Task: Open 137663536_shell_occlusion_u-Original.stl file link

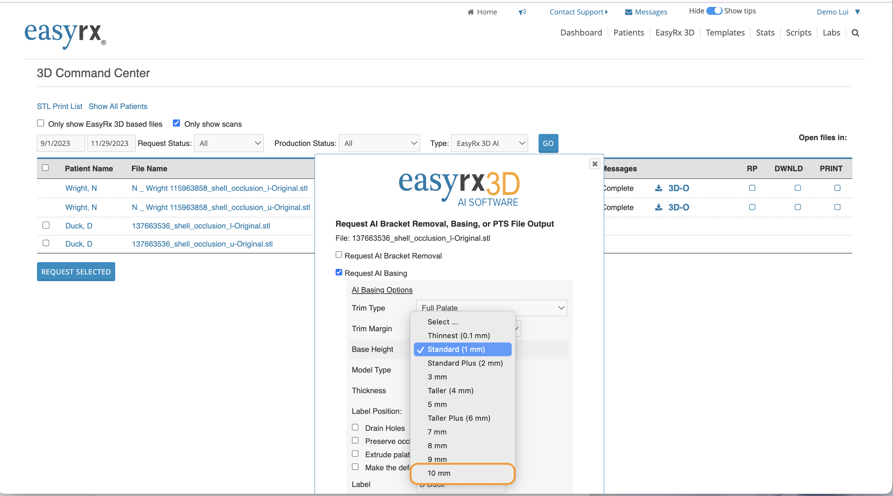Action: (202, 244)
